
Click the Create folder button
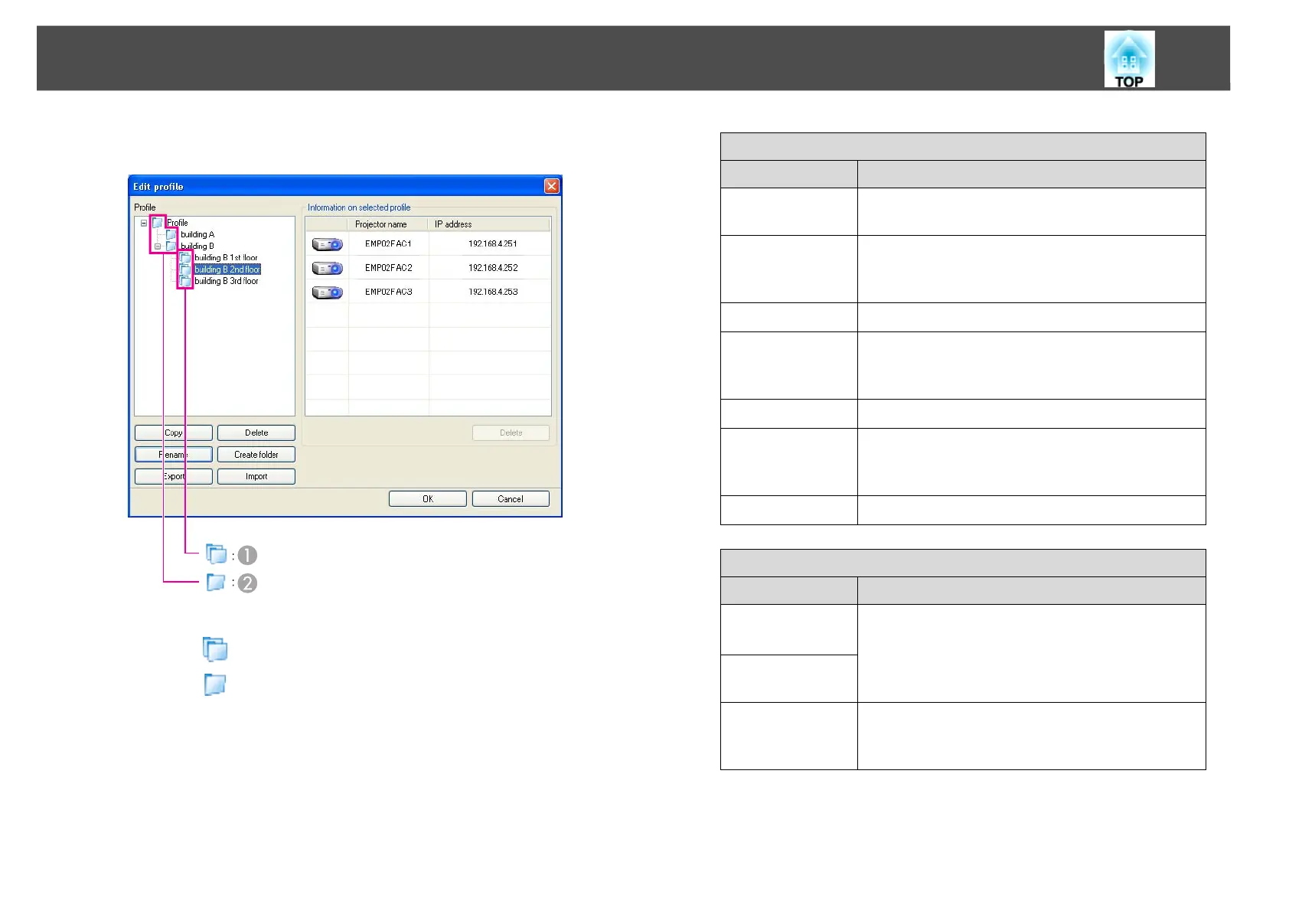coord(256,455)
